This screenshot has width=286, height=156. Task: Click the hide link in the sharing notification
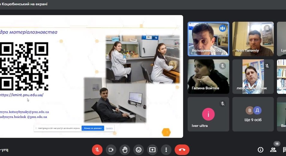pos(109,128)
